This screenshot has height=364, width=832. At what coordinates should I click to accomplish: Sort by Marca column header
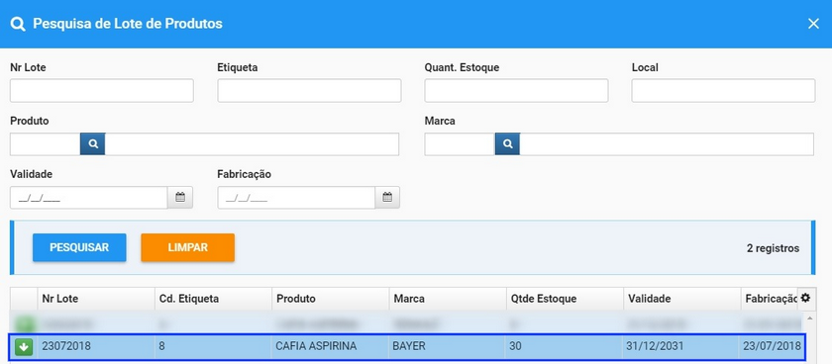[448, 299]
